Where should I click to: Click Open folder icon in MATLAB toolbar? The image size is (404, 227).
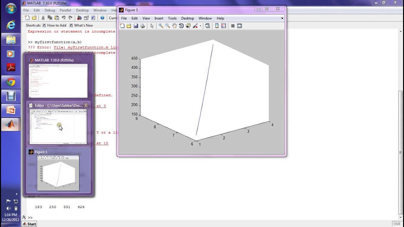click(34, 18)
